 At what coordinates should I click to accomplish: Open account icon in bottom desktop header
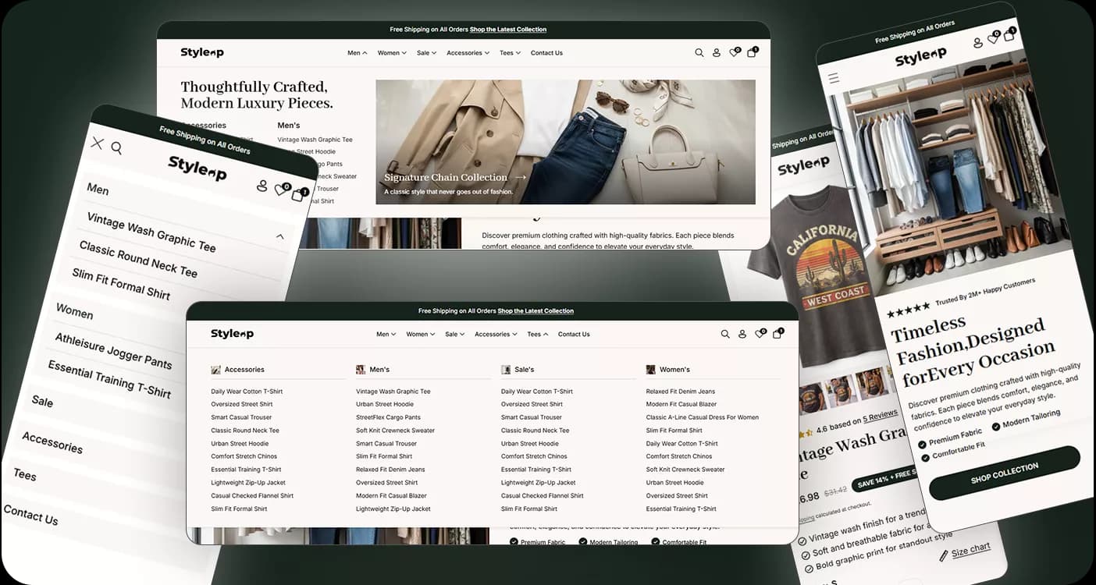tap(742, 334)
